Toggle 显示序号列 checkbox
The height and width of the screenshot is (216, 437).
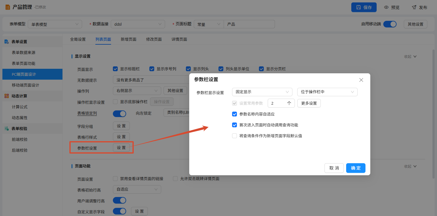point(152,69)
